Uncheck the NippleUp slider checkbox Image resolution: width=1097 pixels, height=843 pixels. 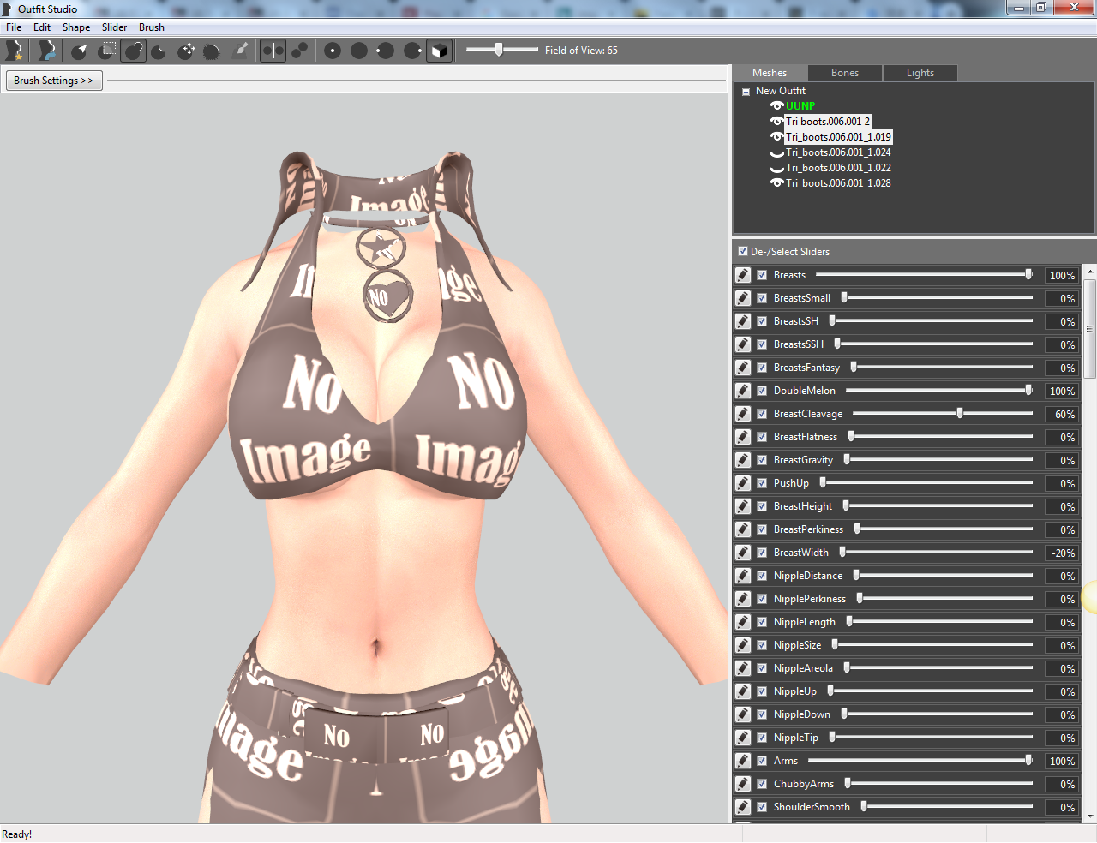[762, 691]
